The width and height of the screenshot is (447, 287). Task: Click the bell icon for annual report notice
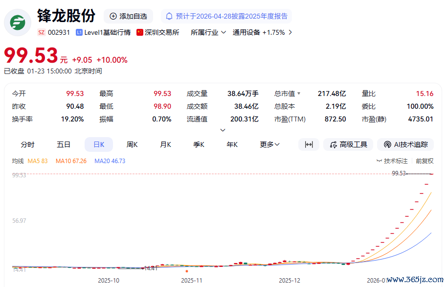tap(169, 16)
